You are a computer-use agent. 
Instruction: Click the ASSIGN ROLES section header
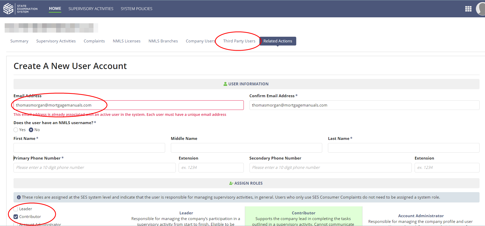246,183
